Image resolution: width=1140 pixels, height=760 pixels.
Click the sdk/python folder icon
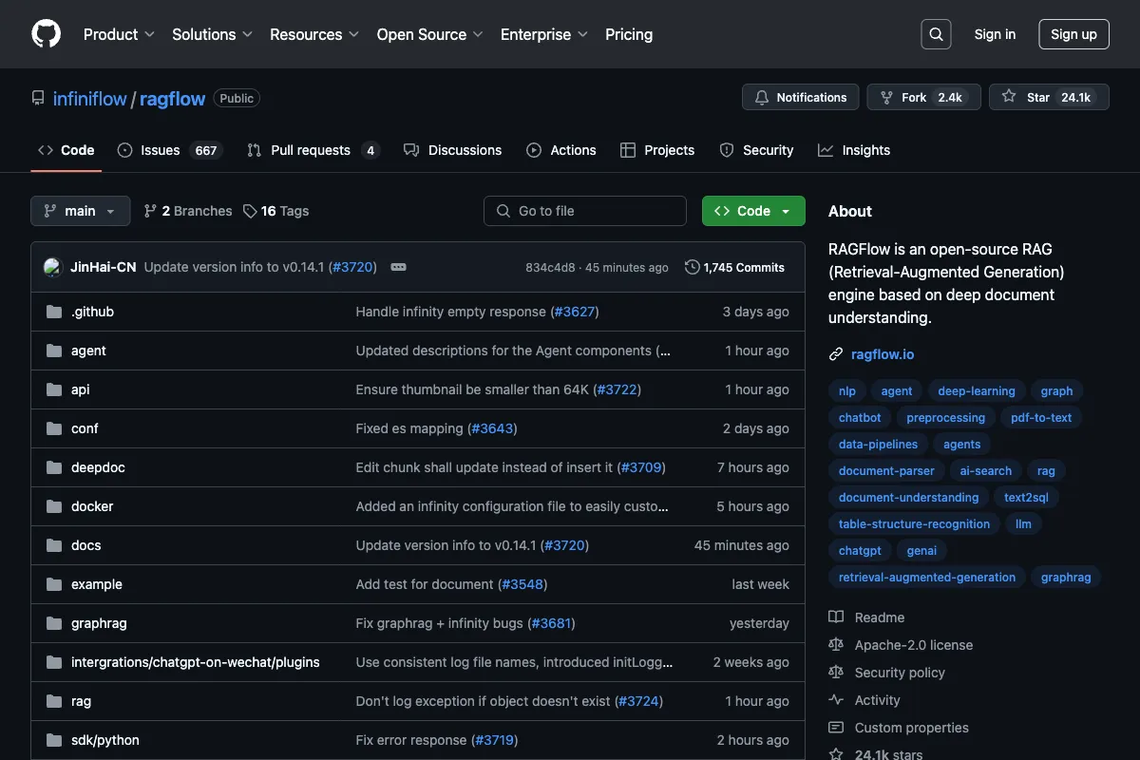click(54, 740)
